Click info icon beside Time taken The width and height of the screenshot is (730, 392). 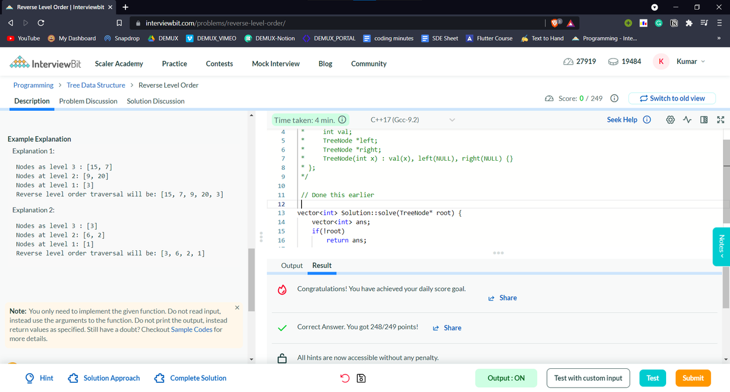[342, 120]
